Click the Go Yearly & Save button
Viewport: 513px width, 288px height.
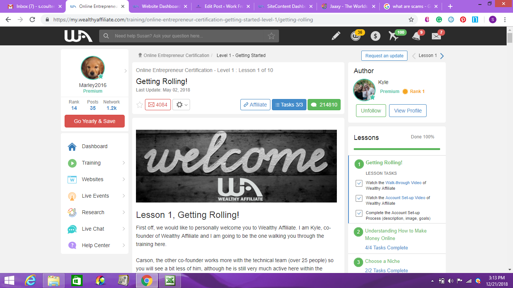[95, 121]
